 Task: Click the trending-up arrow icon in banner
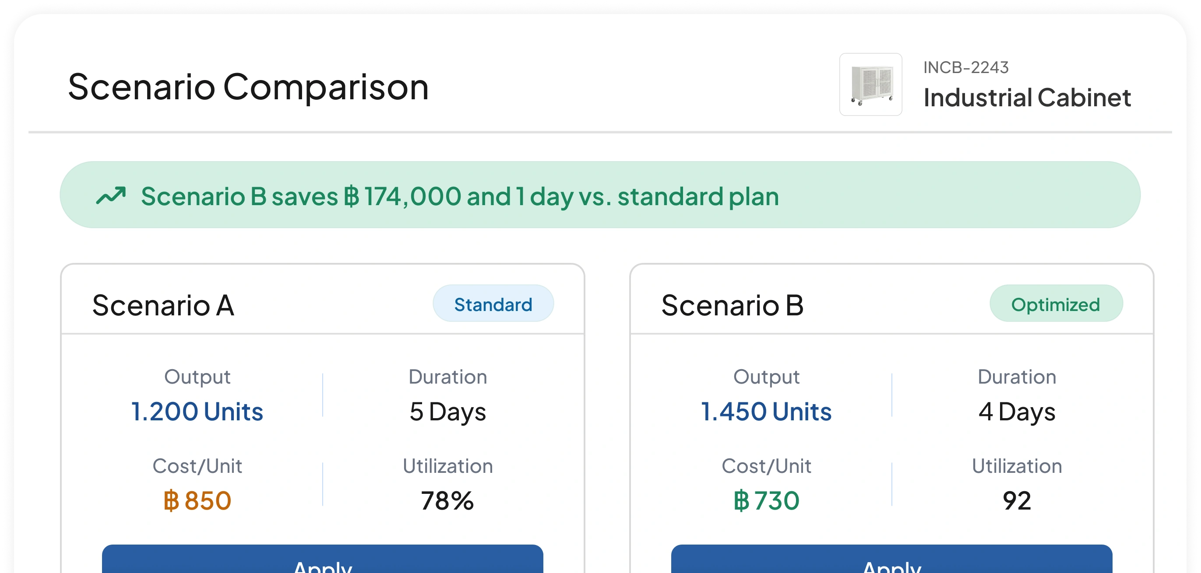pyautogui.click(x=111, y=196)
